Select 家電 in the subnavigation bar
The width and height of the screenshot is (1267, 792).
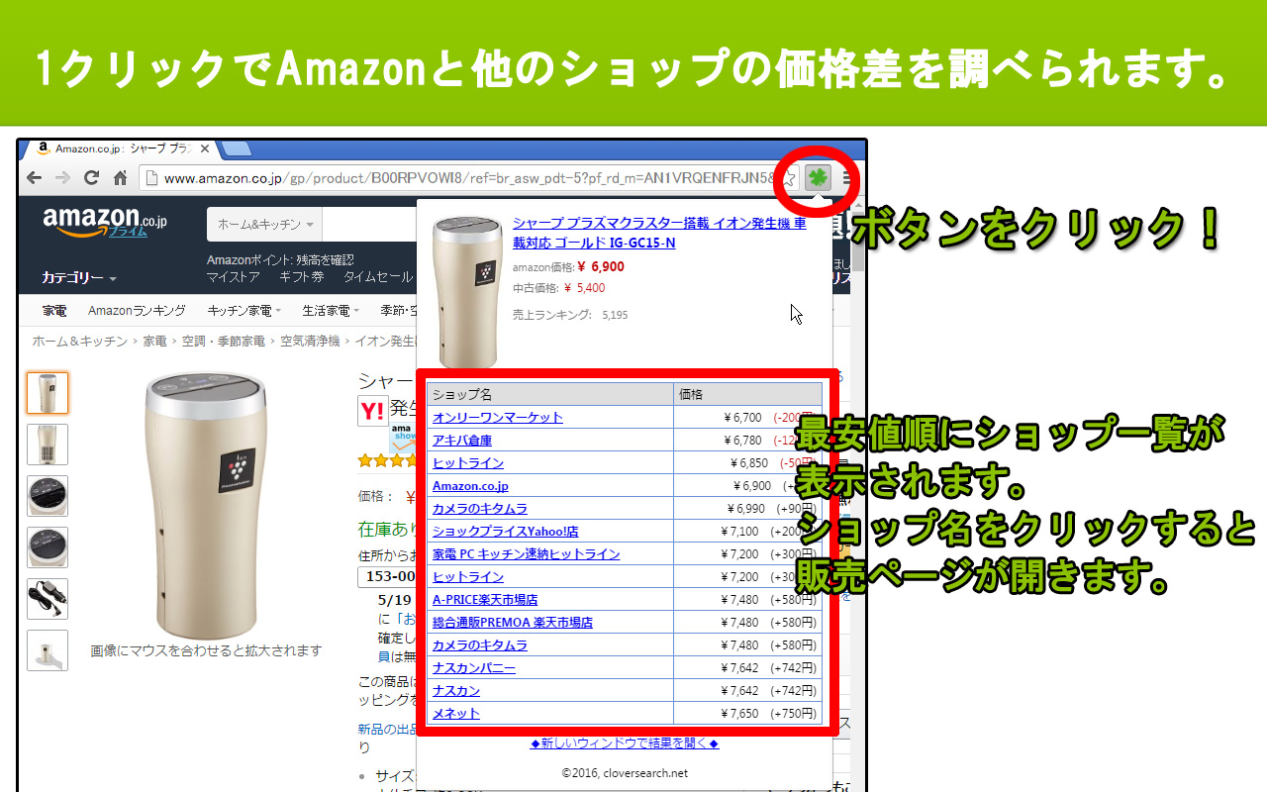click(x=54, y=311)
